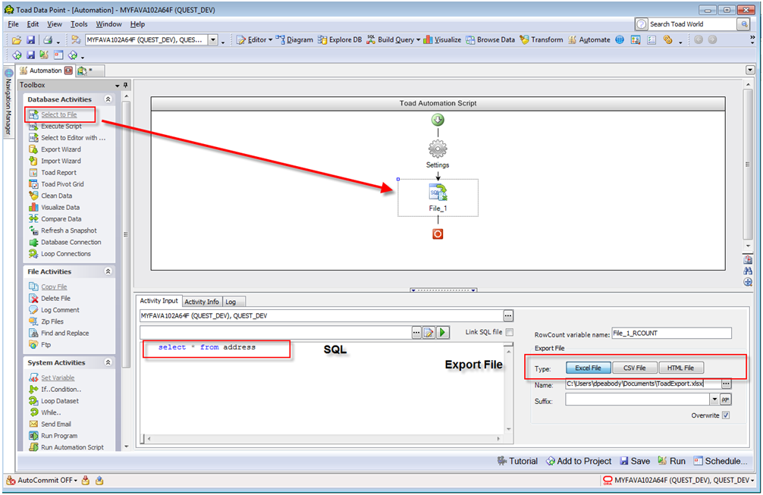Click the Print icon in main toolbar

click(49, 40)
